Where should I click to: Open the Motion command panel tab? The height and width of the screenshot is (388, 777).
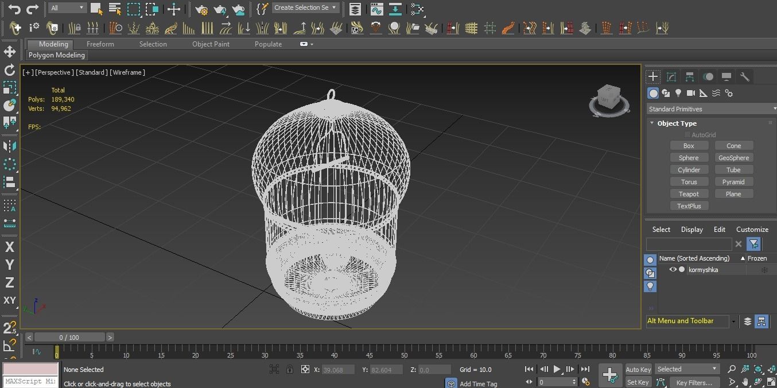pyautogui.click(x=708, y=77)
